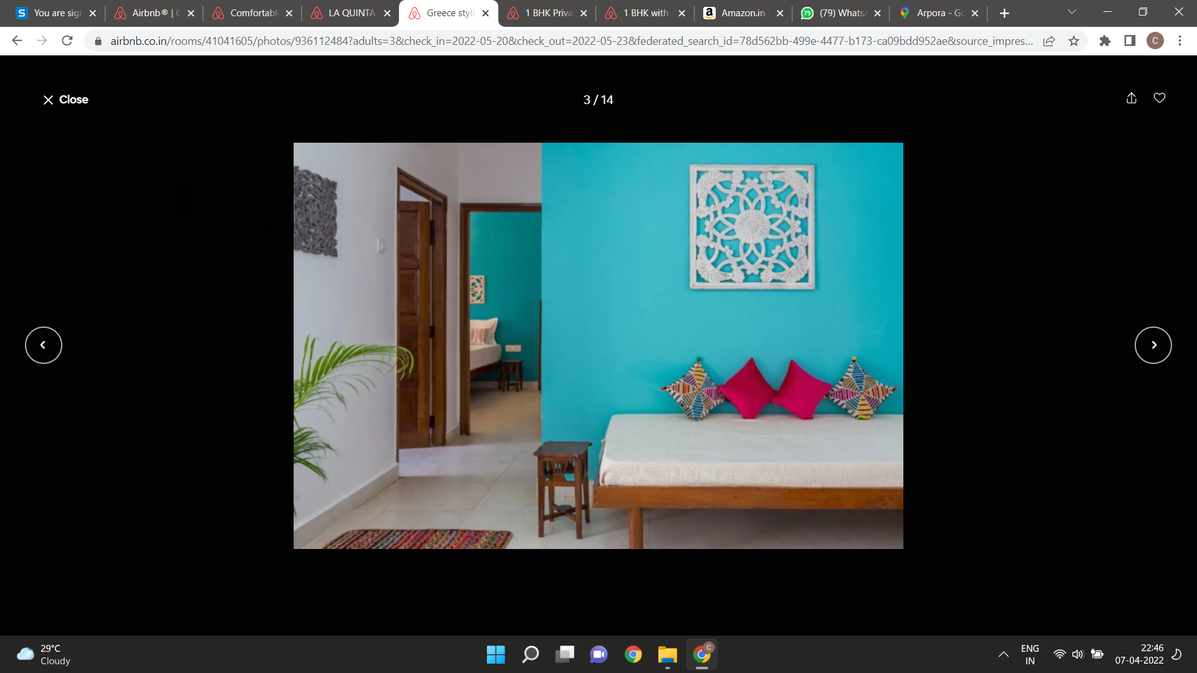Image resolution: width=1197 pixels, height=673 pixels.
Task: Open the Chrome three-dot menu
Action: pos(1180,41)
